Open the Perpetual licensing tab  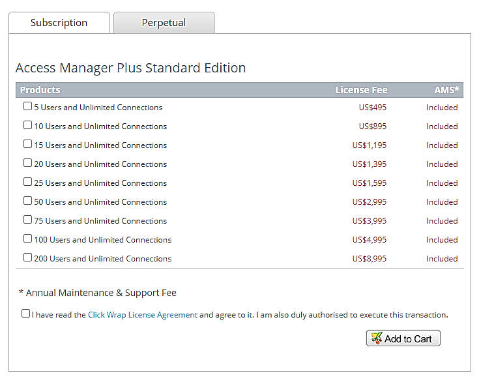click(164, 23)
